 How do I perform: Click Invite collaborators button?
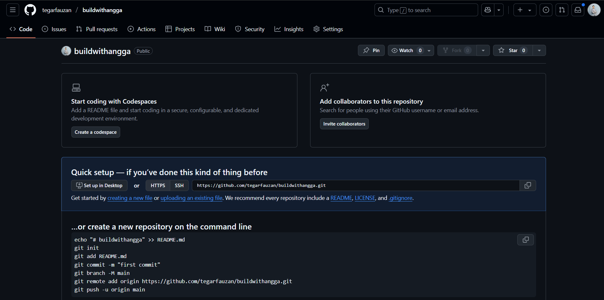[x=344, y=124]
